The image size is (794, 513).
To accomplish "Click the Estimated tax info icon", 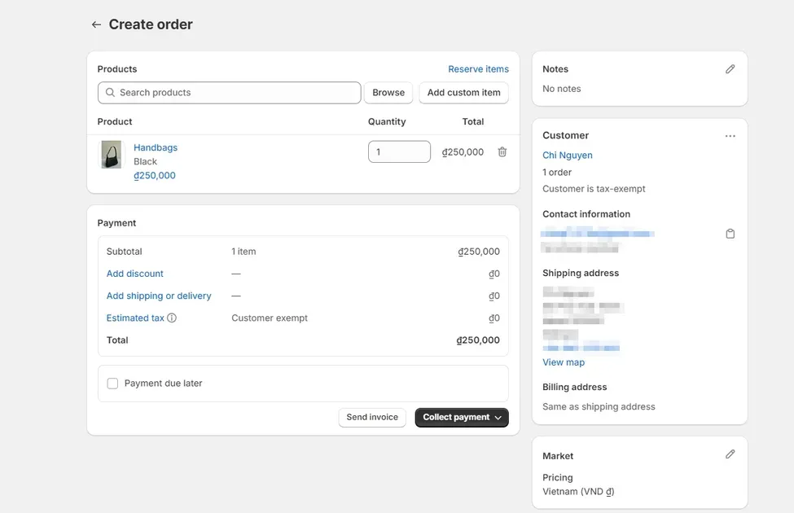I will pyautogui.click(x=172, y=318).
